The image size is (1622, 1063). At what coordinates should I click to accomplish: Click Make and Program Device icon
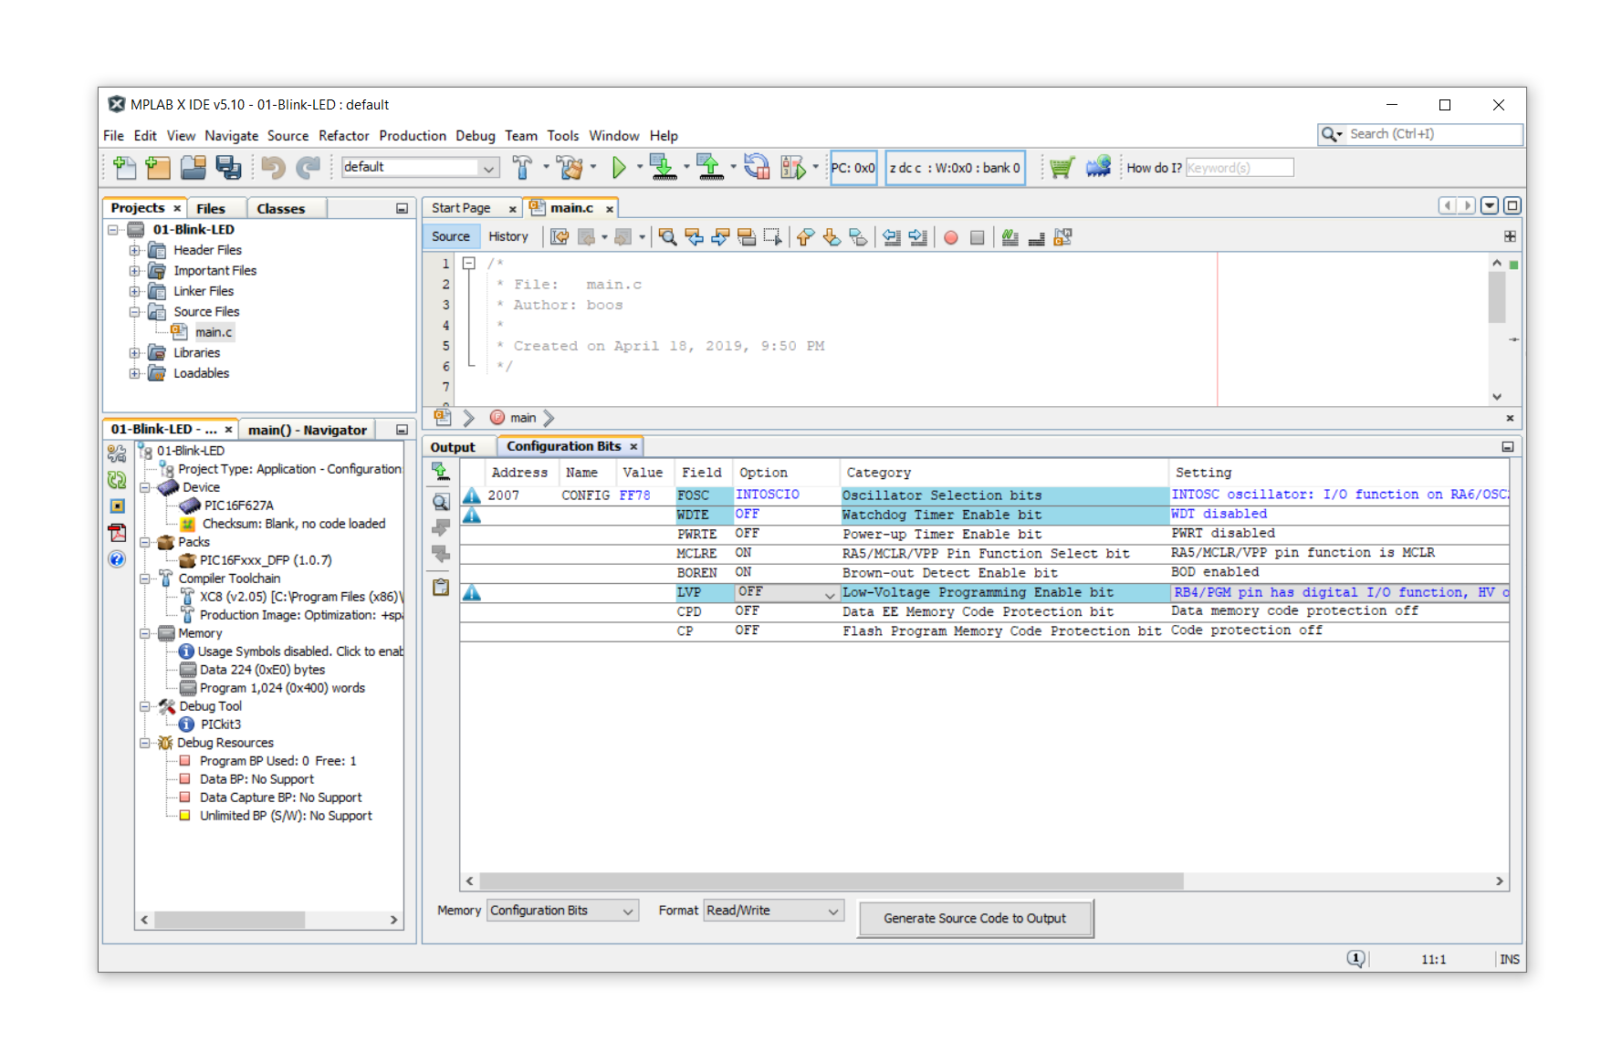pyautogui.click(x=664, y=168)
